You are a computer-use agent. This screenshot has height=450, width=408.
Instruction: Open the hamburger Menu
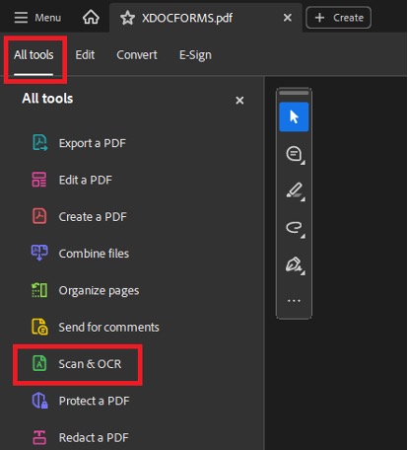(x=37, y=18)
